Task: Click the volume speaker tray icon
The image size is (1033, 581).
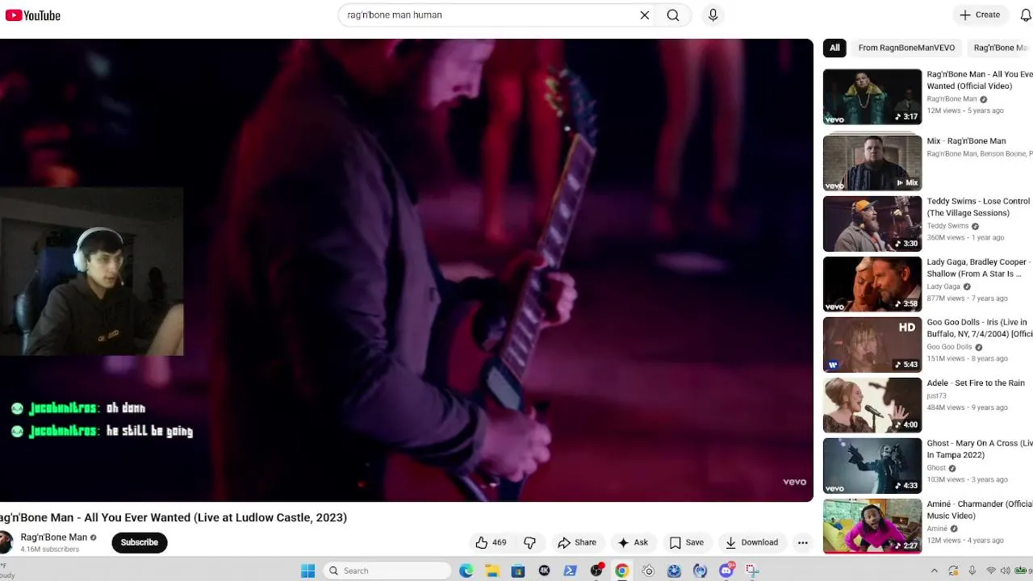Action: click(1006, 571)
